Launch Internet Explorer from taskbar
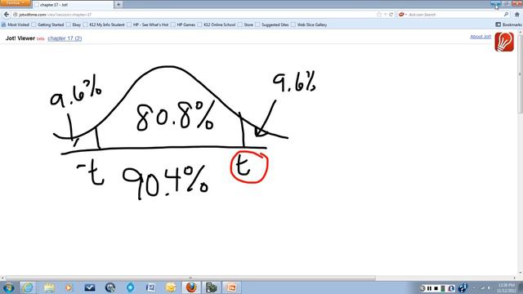Viewport: 523px width, 294px height. pyautogui.click(x=28, y=287)
